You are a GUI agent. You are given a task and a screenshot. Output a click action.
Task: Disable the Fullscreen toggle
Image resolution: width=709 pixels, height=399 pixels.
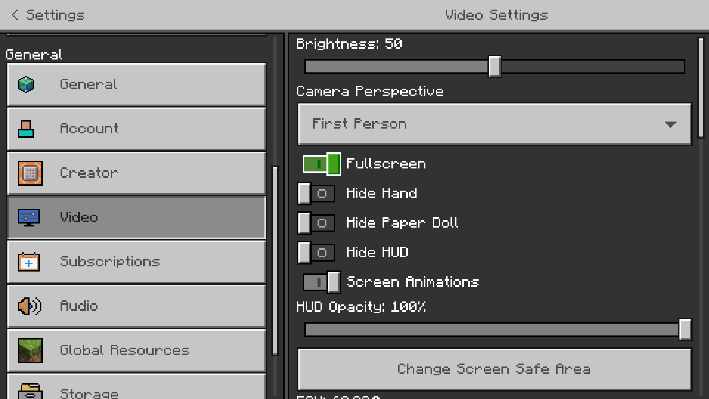pos(321,164)
